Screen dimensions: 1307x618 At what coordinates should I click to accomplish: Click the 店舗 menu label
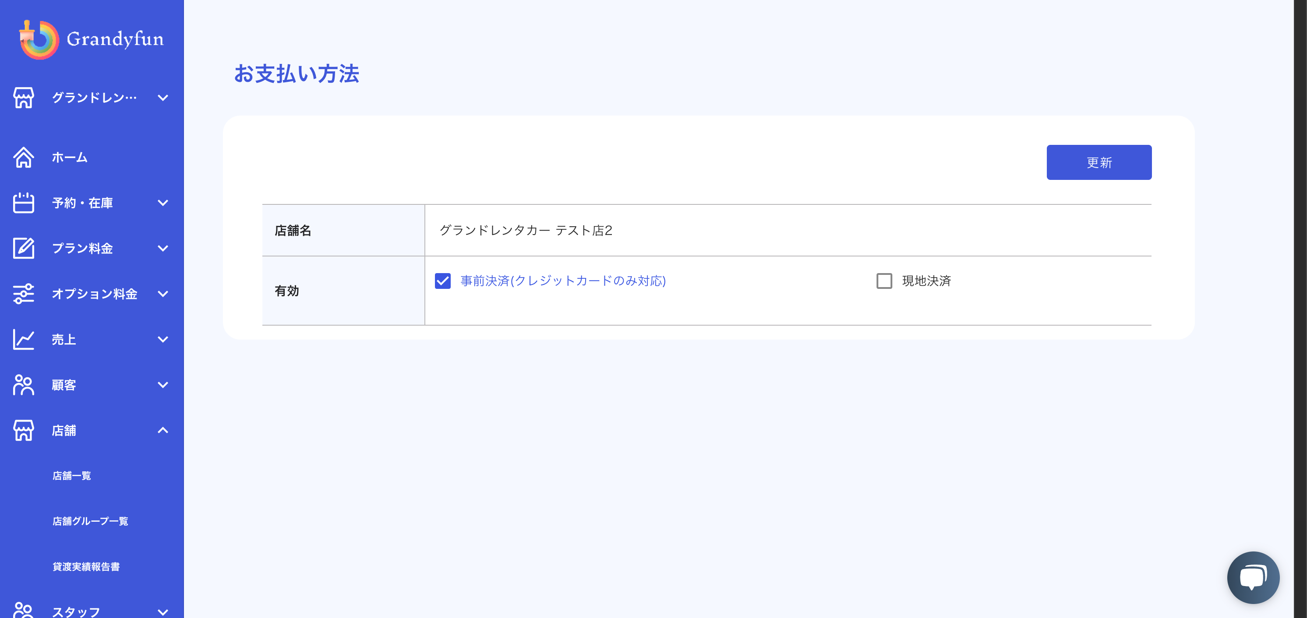coord(64,431)
